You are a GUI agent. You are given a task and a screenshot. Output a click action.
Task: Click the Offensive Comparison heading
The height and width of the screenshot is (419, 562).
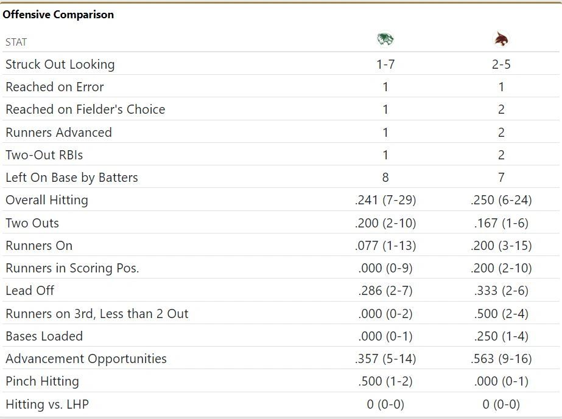click(x=58, y=15)
